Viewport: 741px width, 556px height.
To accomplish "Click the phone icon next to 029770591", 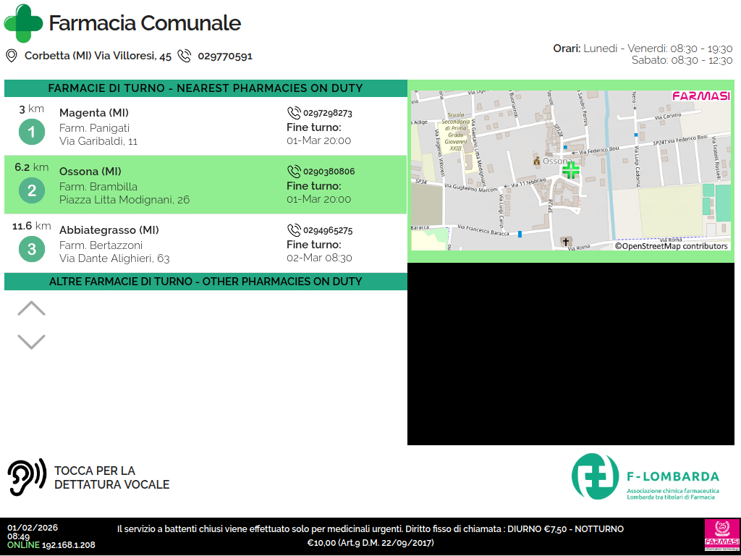I will point(185,56).
